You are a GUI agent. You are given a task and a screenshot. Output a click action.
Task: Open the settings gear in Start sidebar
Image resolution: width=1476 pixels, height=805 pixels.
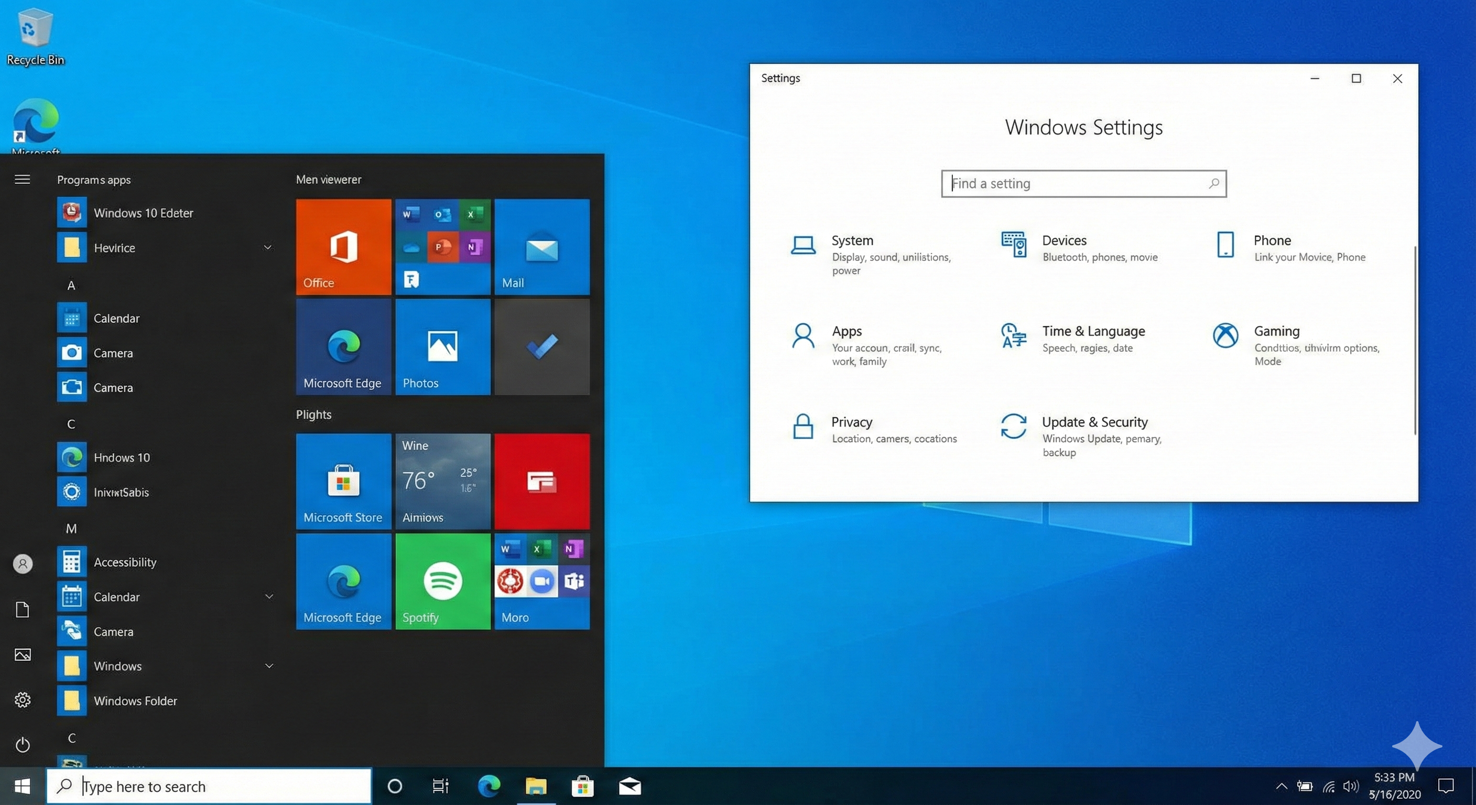tap(23, 700)
